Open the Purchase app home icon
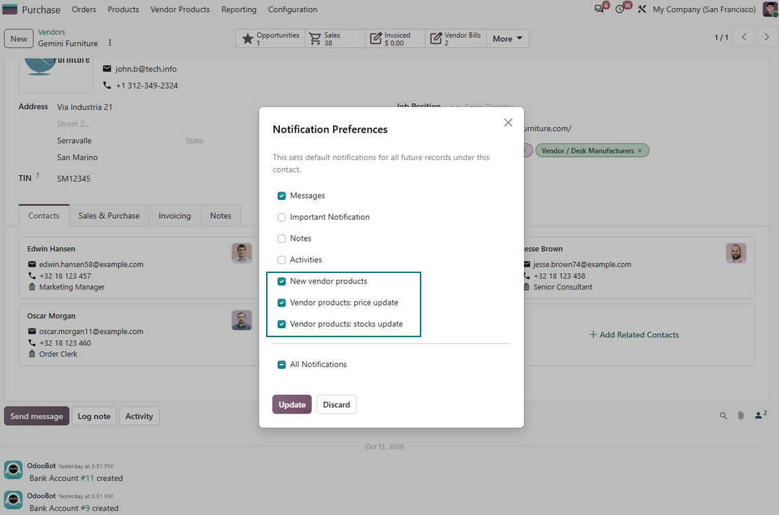779x515 pixels. point(10,9)
